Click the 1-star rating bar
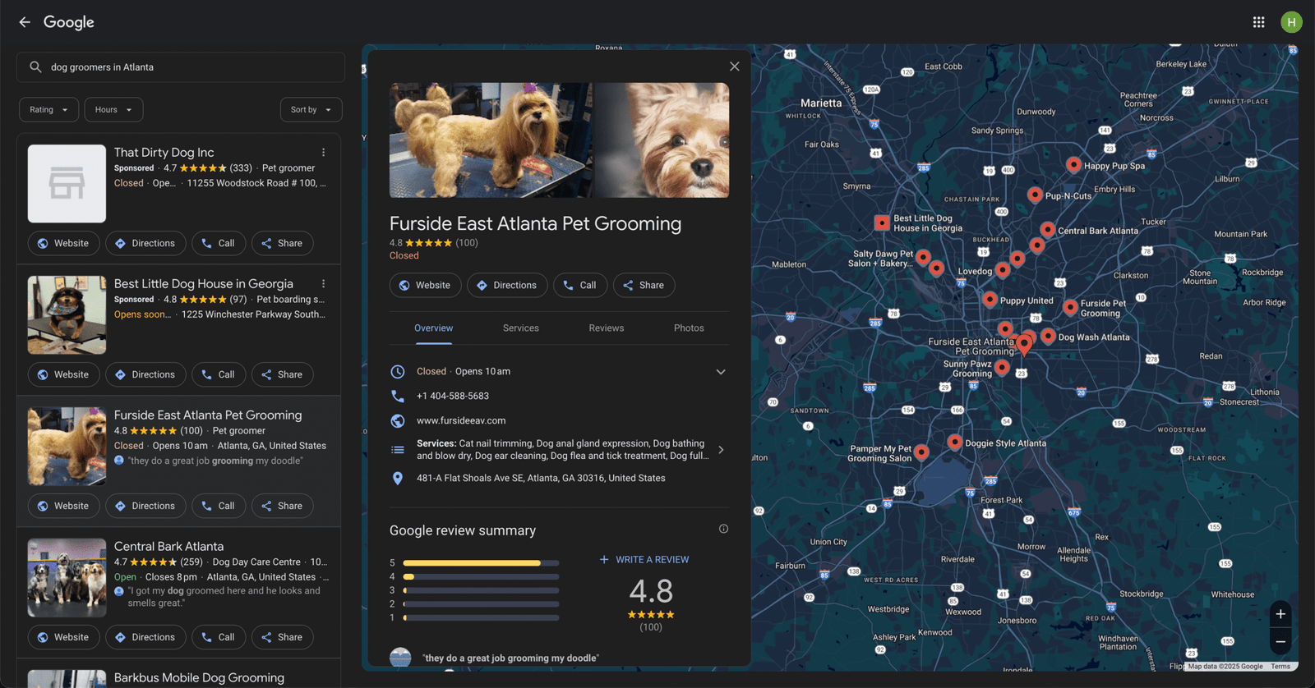1315x688 pixels. (x=481, y=617)
